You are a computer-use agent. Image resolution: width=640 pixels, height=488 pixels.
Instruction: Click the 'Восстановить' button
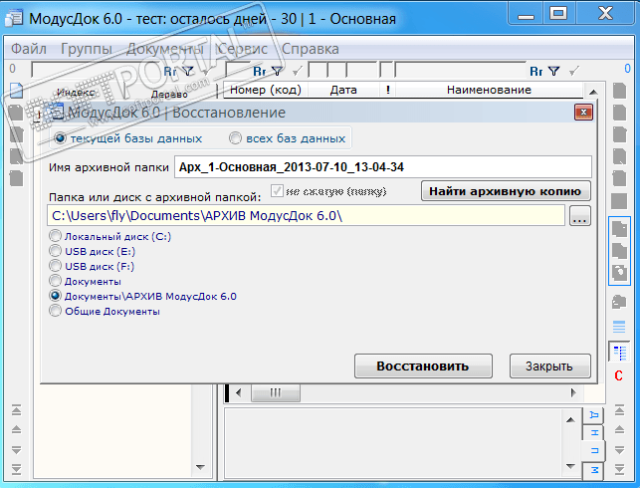423,366
